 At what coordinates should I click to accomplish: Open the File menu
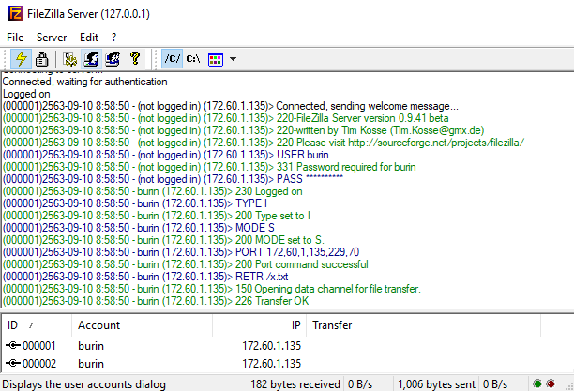click(x=15, y=36)
